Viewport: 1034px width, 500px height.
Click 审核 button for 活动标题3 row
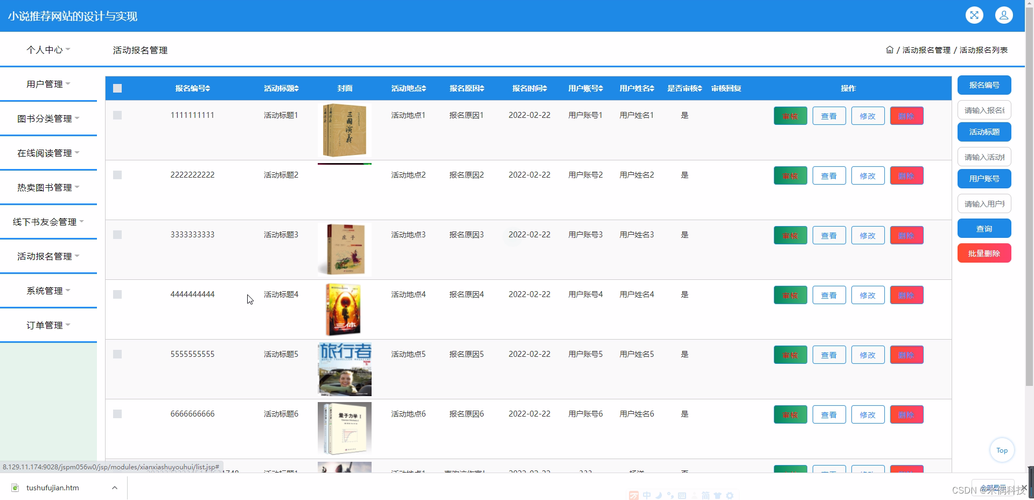pos(790,235)
